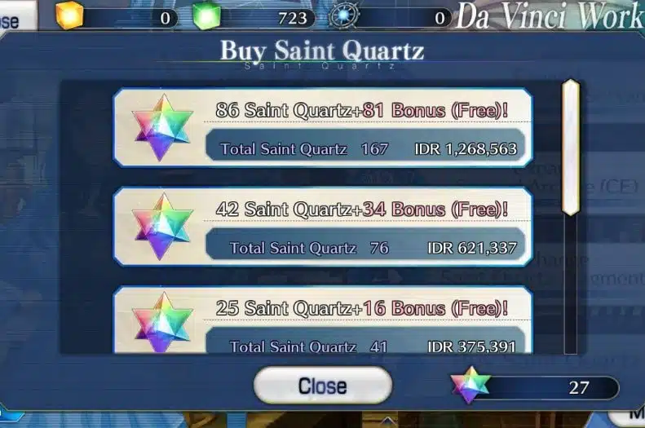Tap the star icon on 167 quartz pack

(x=162, y=127)
